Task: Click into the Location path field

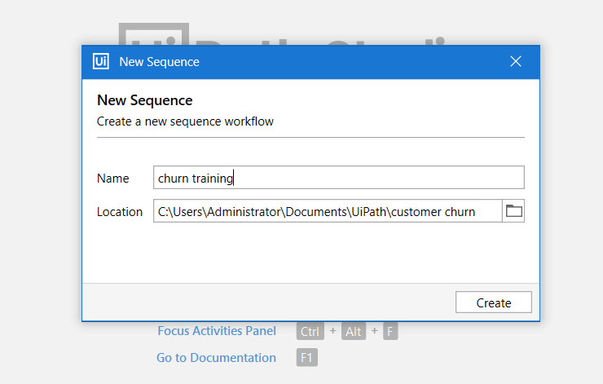Action: (328, 211)
